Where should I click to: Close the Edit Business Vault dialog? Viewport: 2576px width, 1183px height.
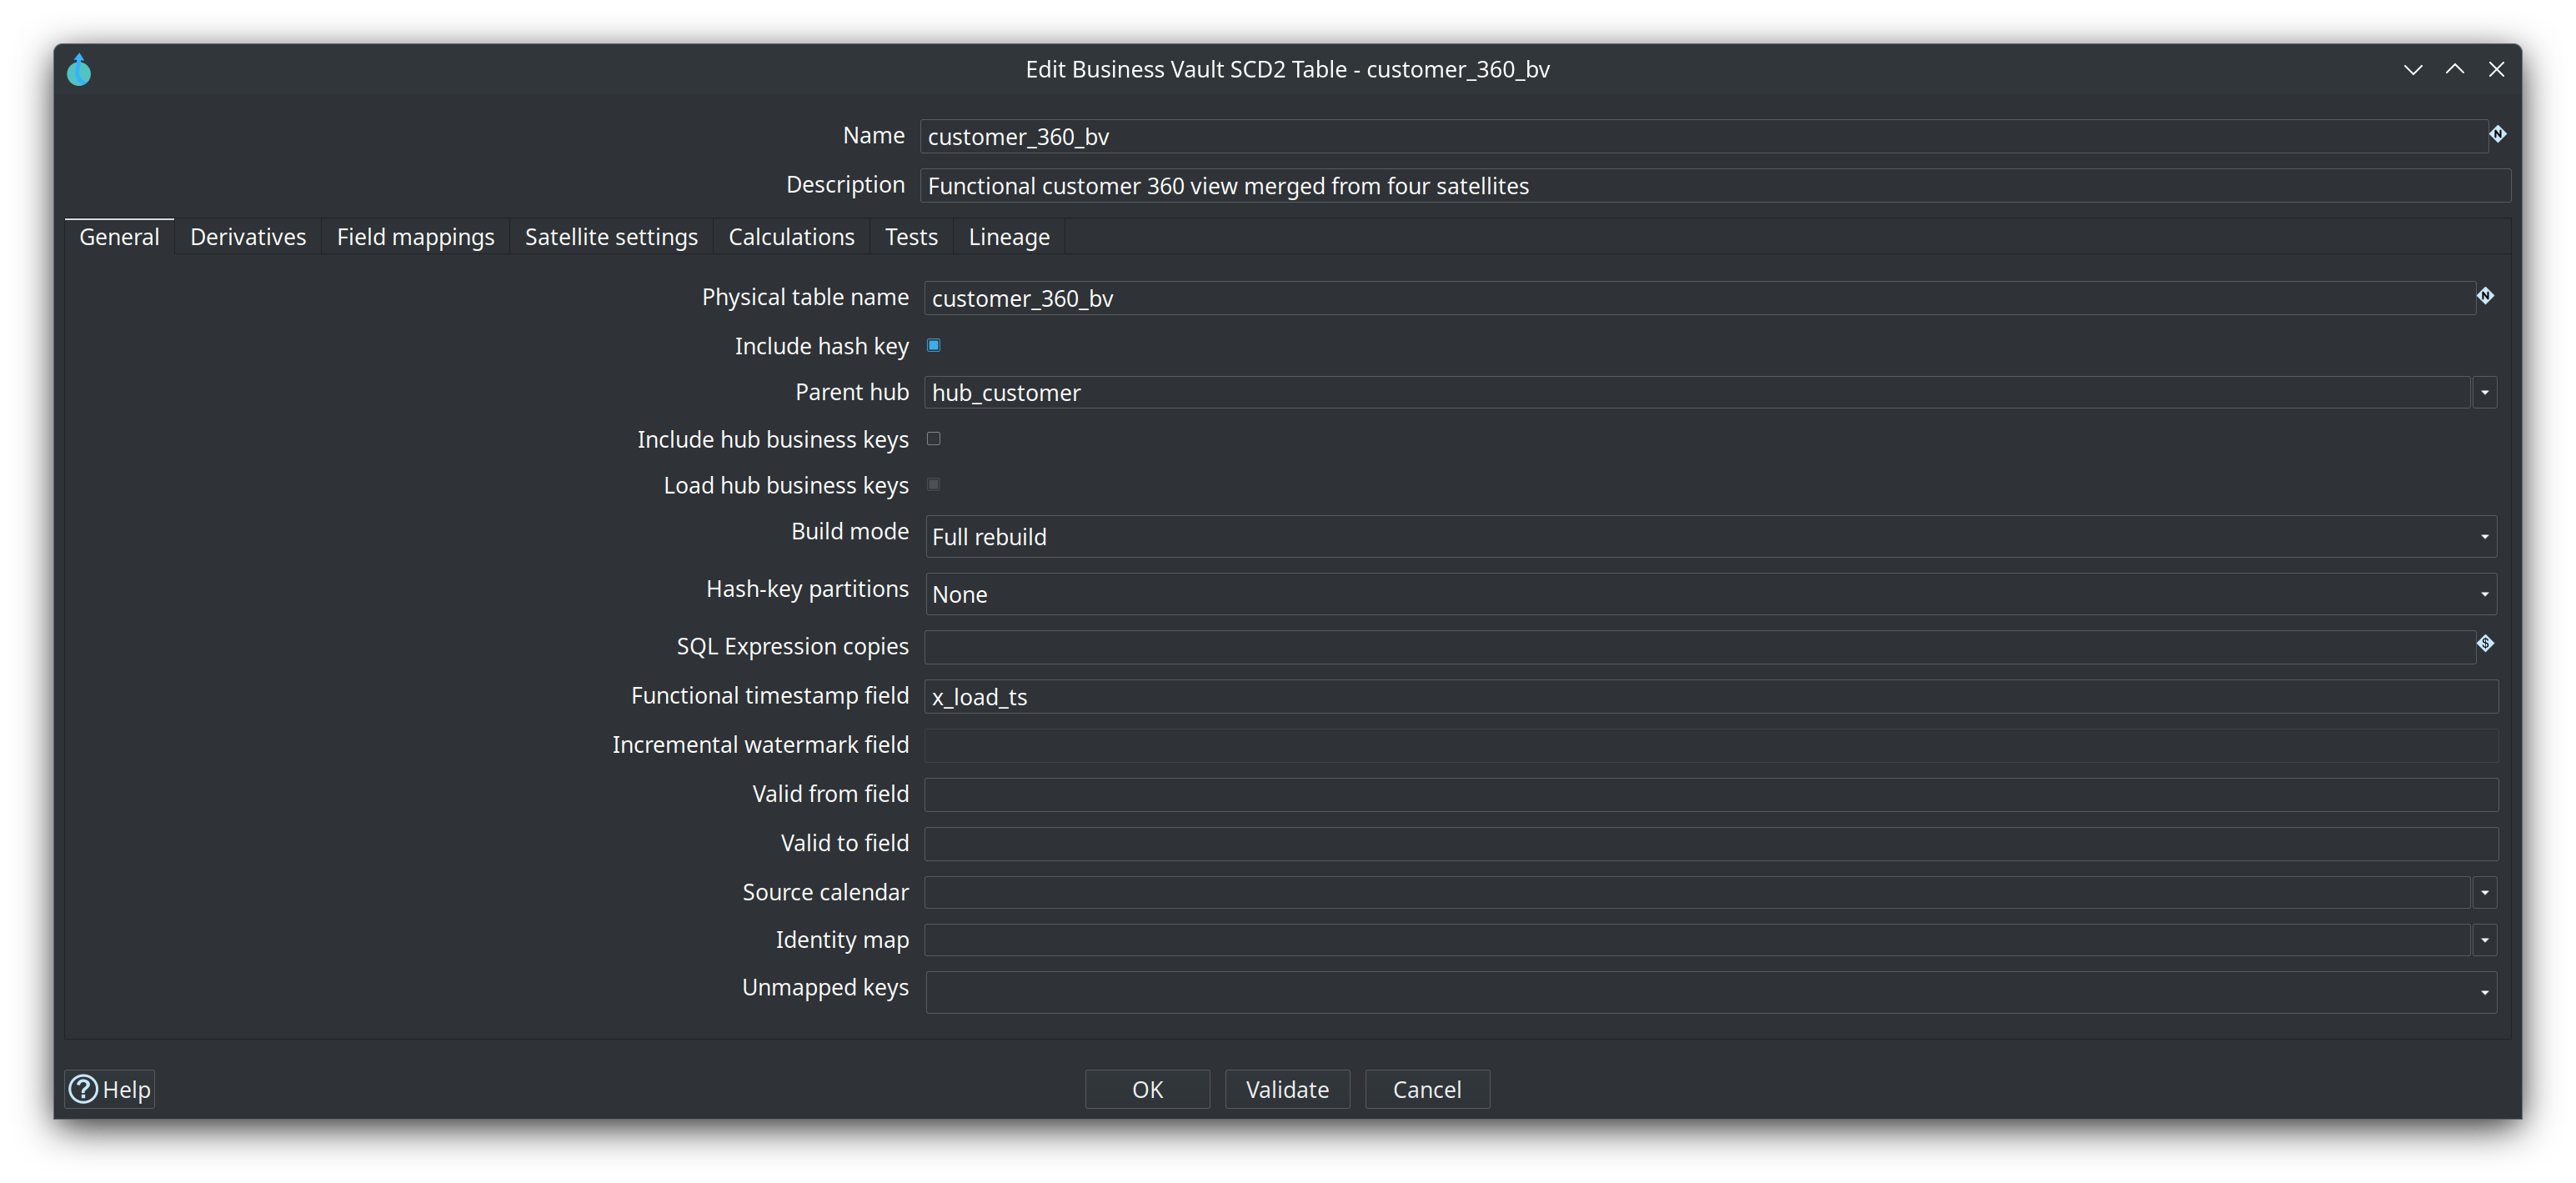(x=2497, y=69)
